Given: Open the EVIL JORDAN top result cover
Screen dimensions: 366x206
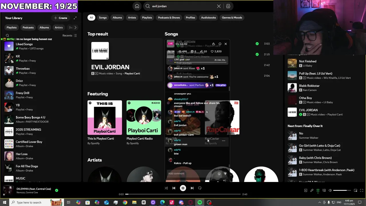Looking at the screenshot, I should [100, 51].
